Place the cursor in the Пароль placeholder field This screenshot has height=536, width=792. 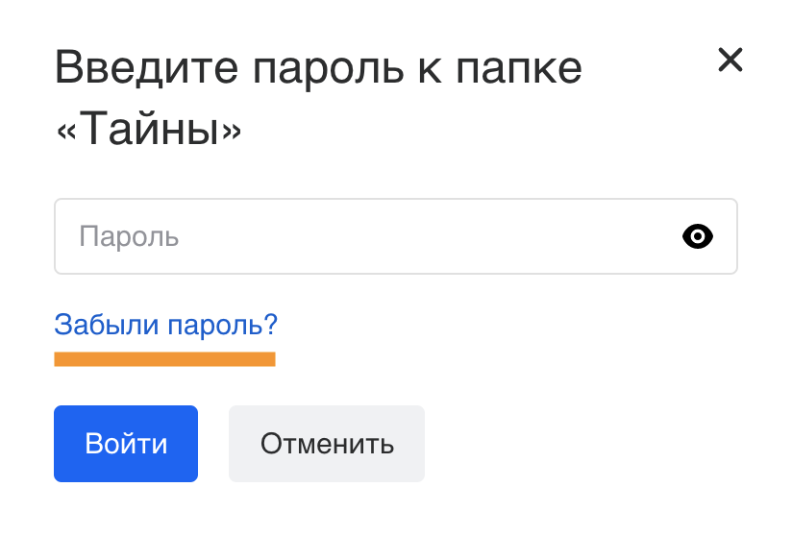tap(396, 236)
